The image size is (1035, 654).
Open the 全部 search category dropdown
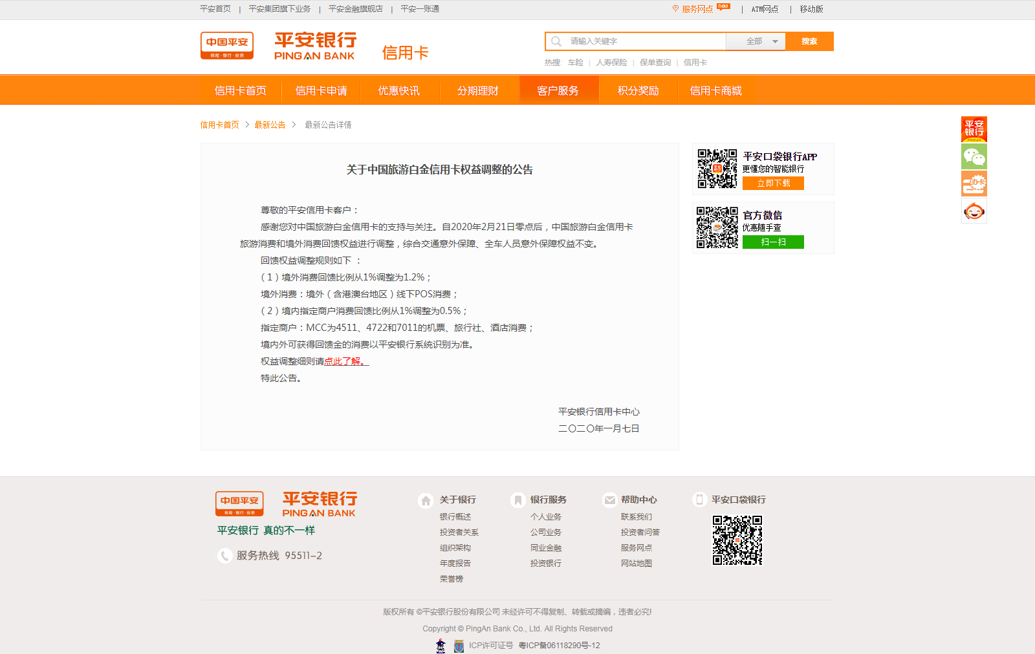coord(756,41)
